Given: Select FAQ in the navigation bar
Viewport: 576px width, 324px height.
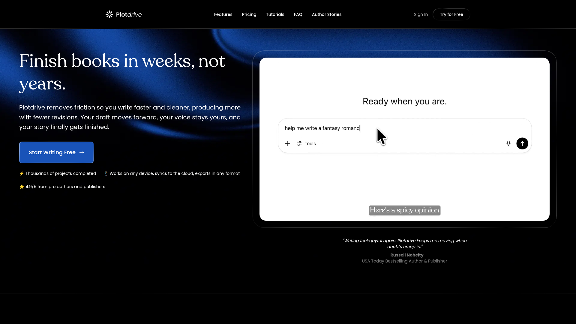Looking at the screenshot, I should tap(298, 14).
